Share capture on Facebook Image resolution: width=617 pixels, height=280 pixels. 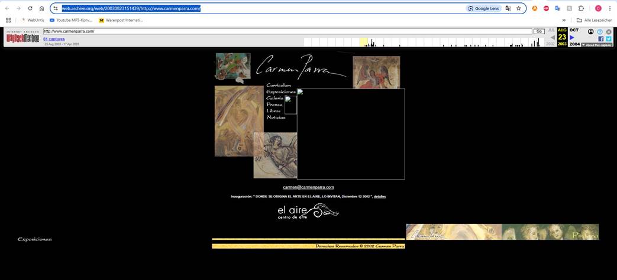click(x=601, y=38)
